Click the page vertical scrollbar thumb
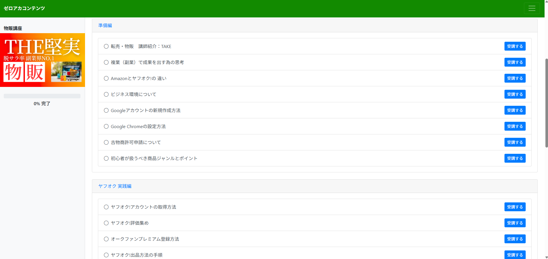The height and width of the screenshot is (259, 548). pyautogui.click(x=546, y=103)
